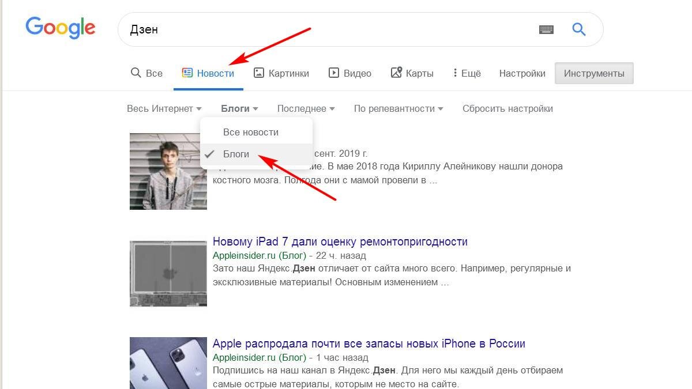
Task: Click Appleinsider.ru source under iPad 7 article
Action: coord(259,255)
